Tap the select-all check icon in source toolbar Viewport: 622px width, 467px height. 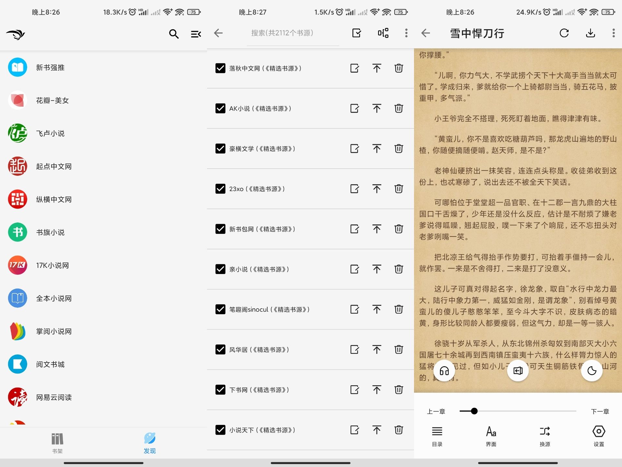click(357, 33)
